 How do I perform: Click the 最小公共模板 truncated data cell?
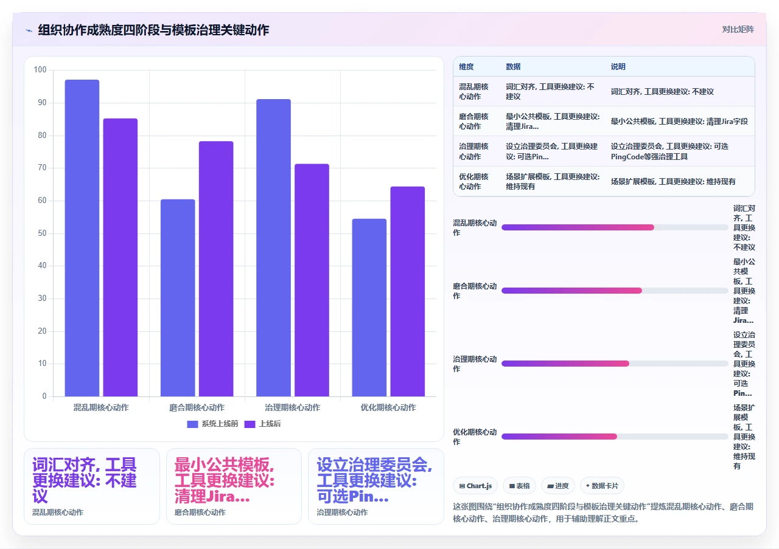pyautogui.click(x=553, y=121)
